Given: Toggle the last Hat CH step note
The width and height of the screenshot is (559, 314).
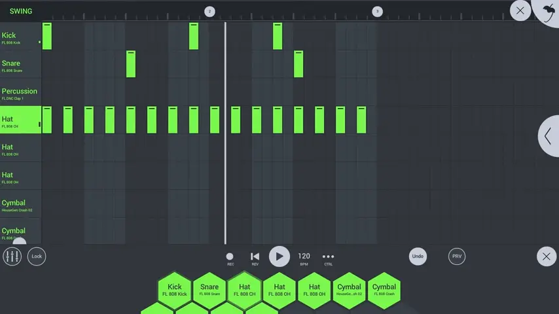Looking at the screenshot, I should pos(361,120).
